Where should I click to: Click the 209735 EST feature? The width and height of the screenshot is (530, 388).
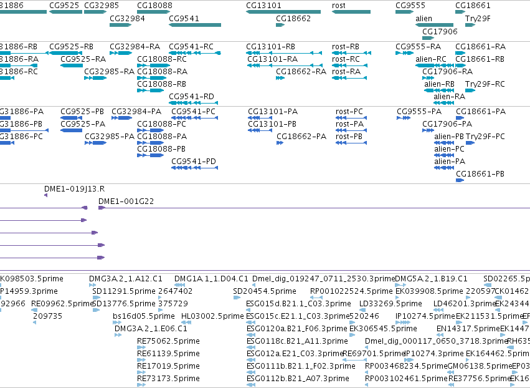click(34, 323)
